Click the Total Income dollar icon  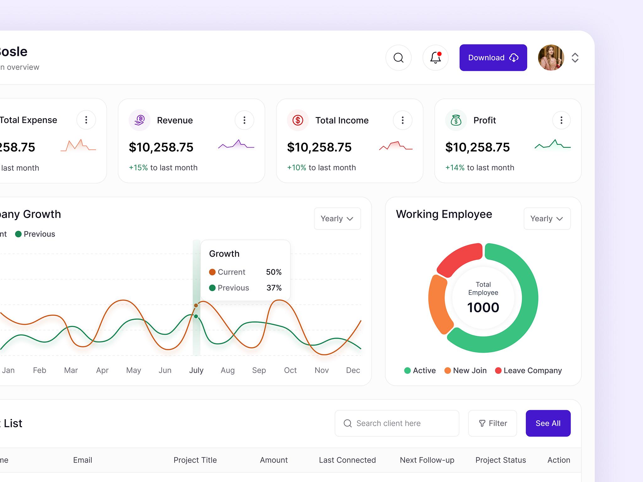[x=298, y=120]
